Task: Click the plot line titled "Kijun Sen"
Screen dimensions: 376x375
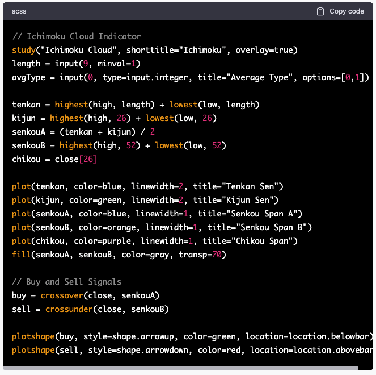Action: coord(145,200)
